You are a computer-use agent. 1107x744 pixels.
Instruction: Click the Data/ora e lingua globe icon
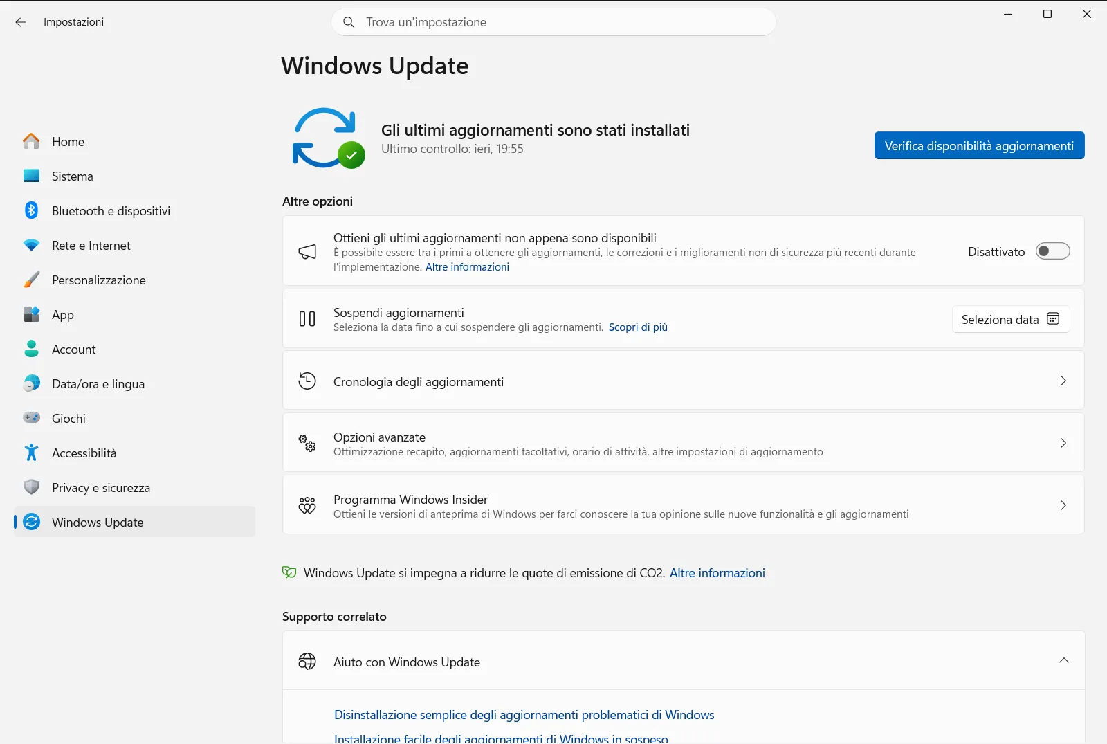(x=31, y=383)
